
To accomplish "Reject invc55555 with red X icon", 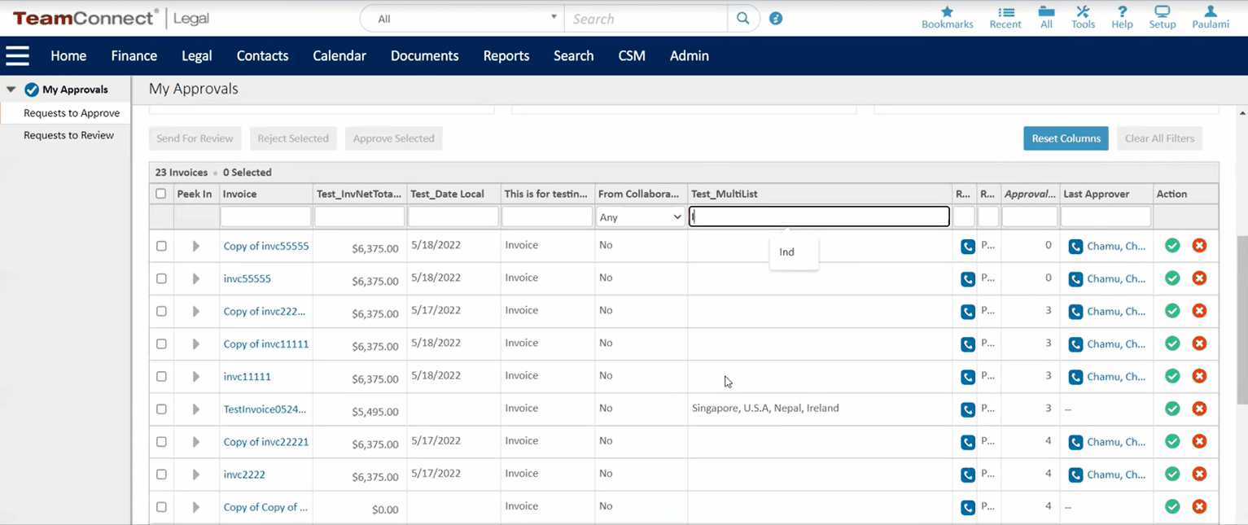I will pos(1199,278).
